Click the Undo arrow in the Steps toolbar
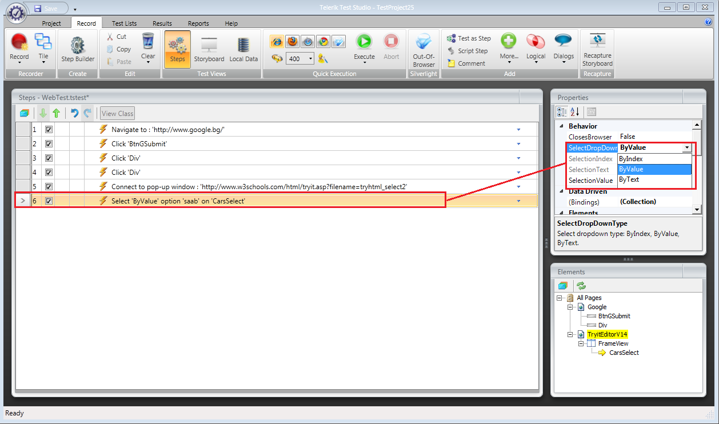719x424 pixels. [x=74, y=113]
